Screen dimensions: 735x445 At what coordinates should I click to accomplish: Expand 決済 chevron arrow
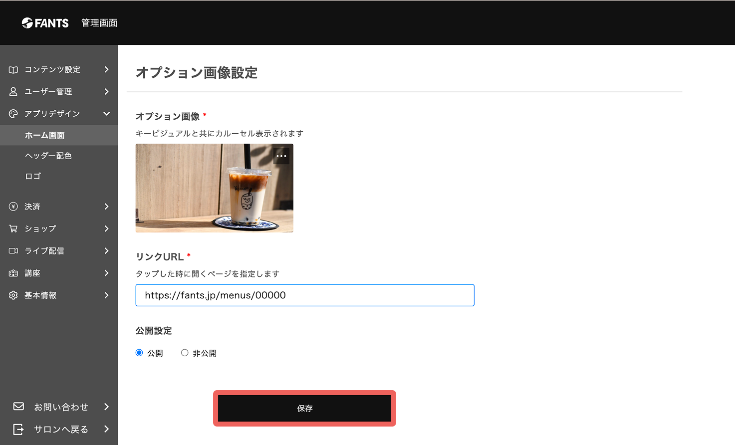point(106,207)
